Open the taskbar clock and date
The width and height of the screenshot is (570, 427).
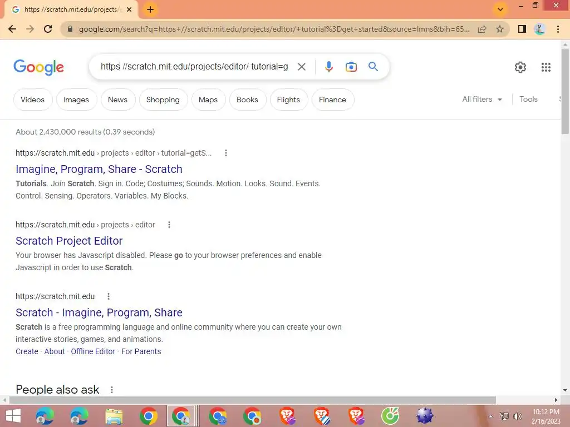point(546,416)
